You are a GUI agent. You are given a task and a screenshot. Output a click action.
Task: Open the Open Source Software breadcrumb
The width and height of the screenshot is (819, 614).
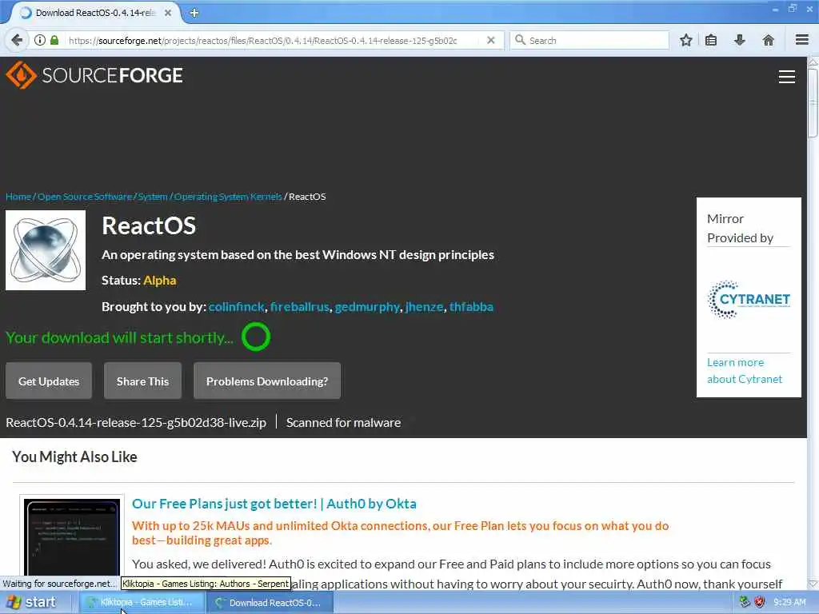(85, 197)
